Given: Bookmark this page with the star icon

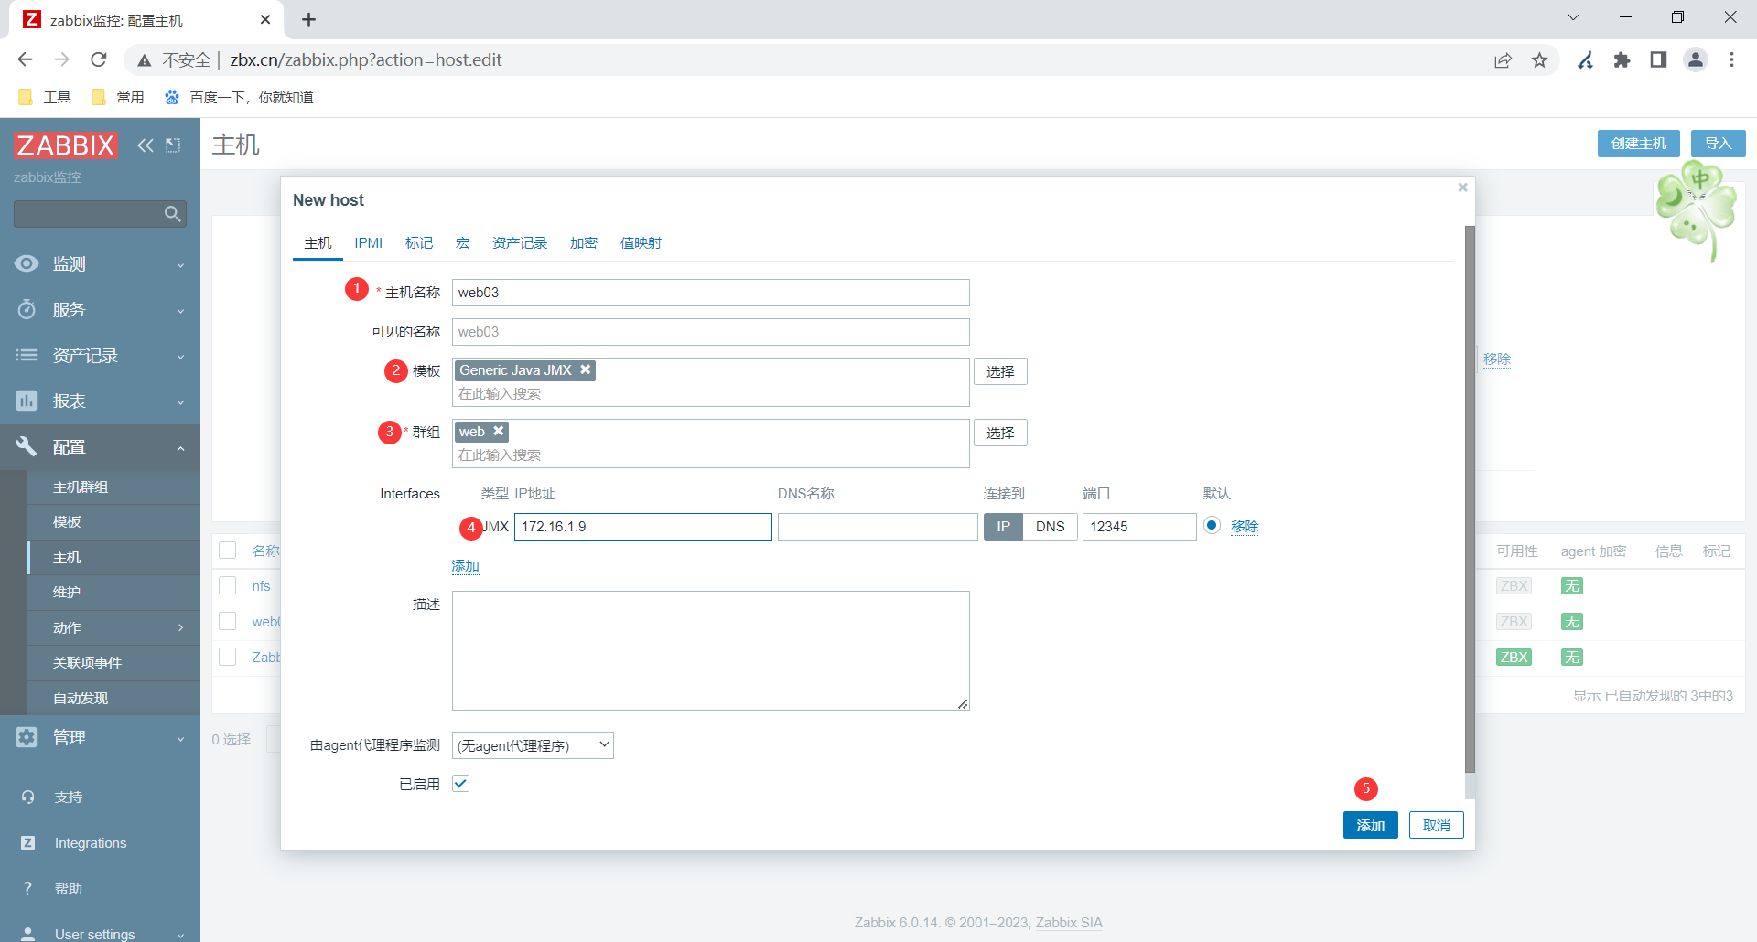Looking at the screenshot, I should pos(1540,60).
